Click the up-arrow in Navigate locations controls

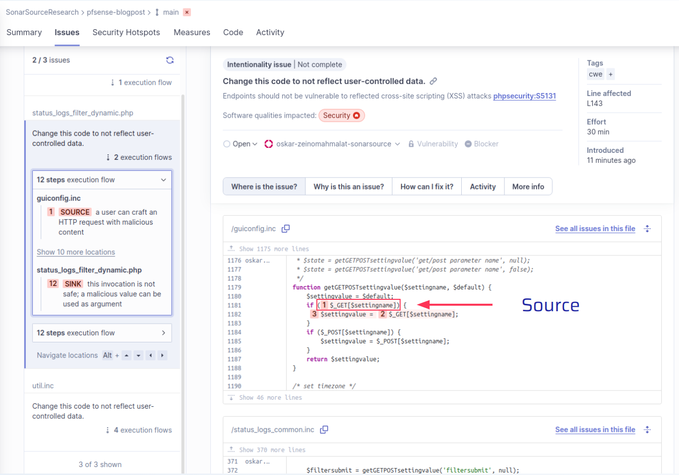pos(126,355)
